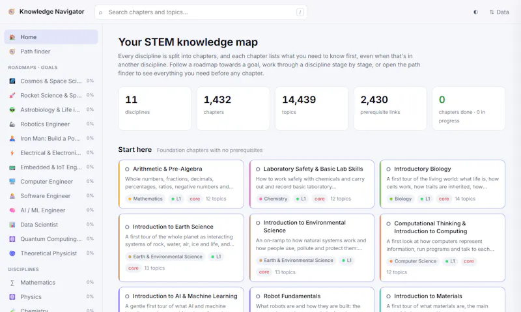Click the core tag on Introductory Biology card

tap(444, 199)
